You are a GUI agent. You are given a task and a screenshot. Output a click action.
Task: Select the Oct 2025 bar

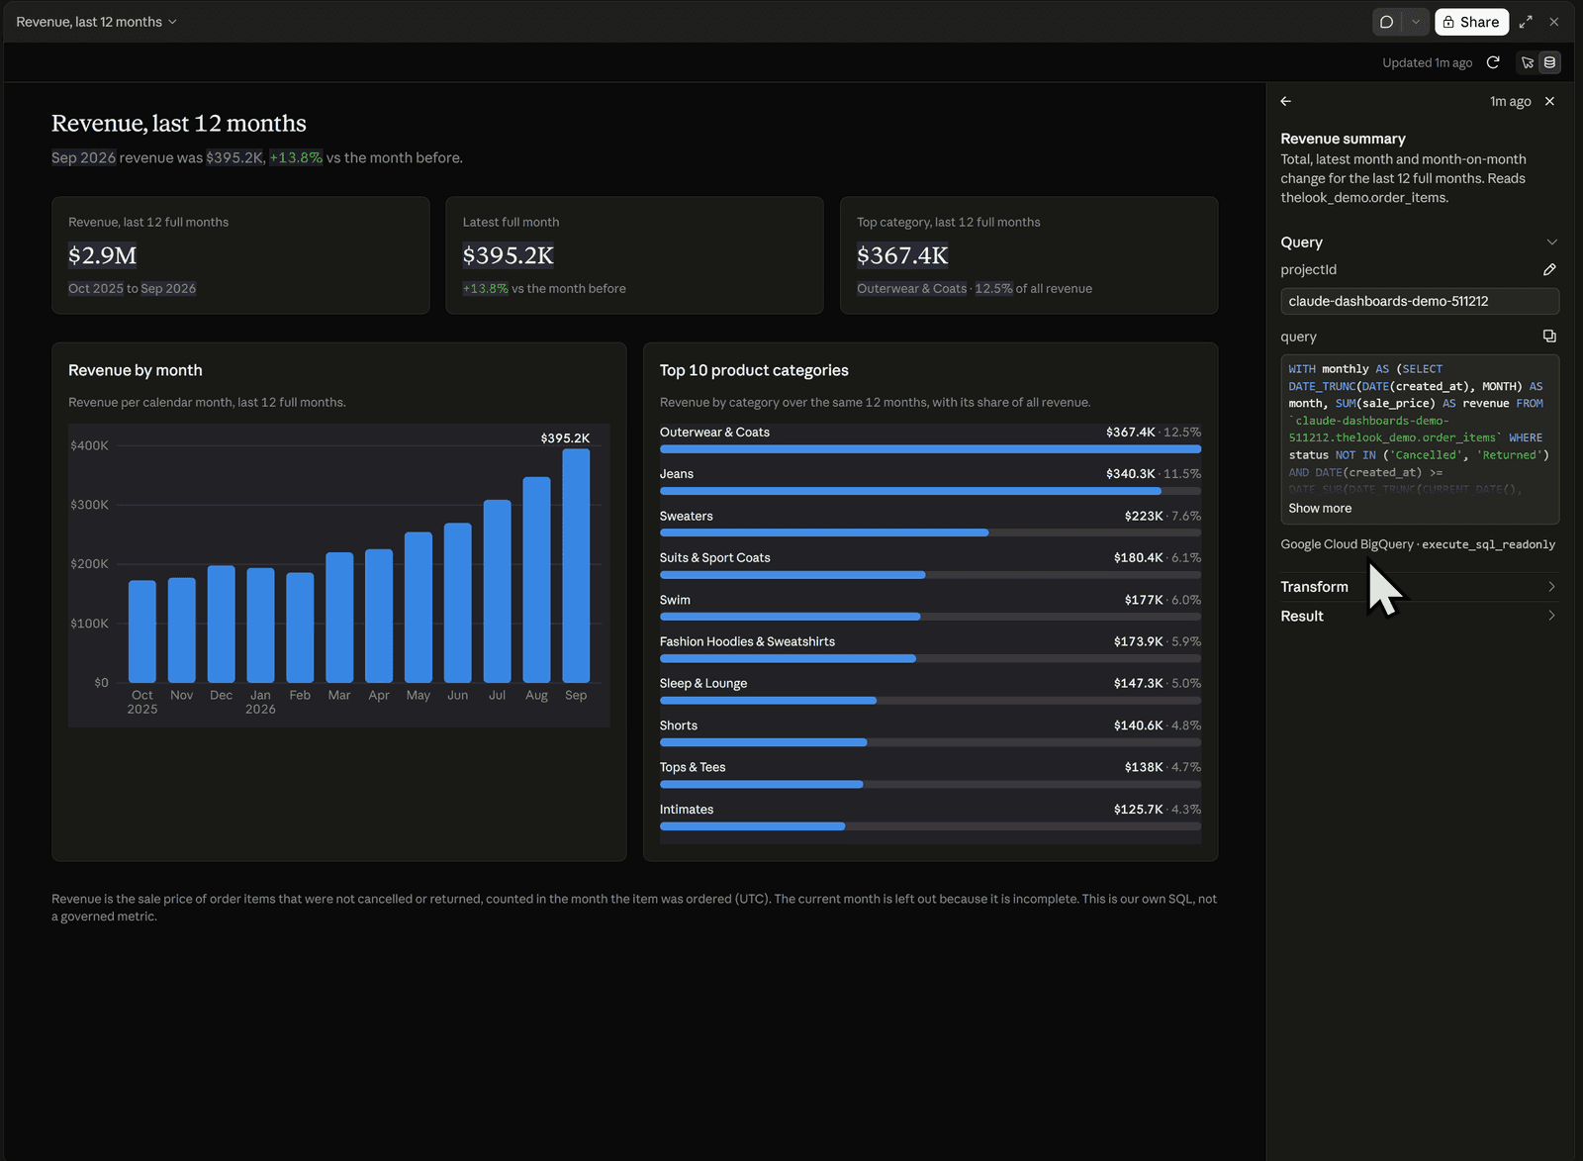tap(142, 631)
